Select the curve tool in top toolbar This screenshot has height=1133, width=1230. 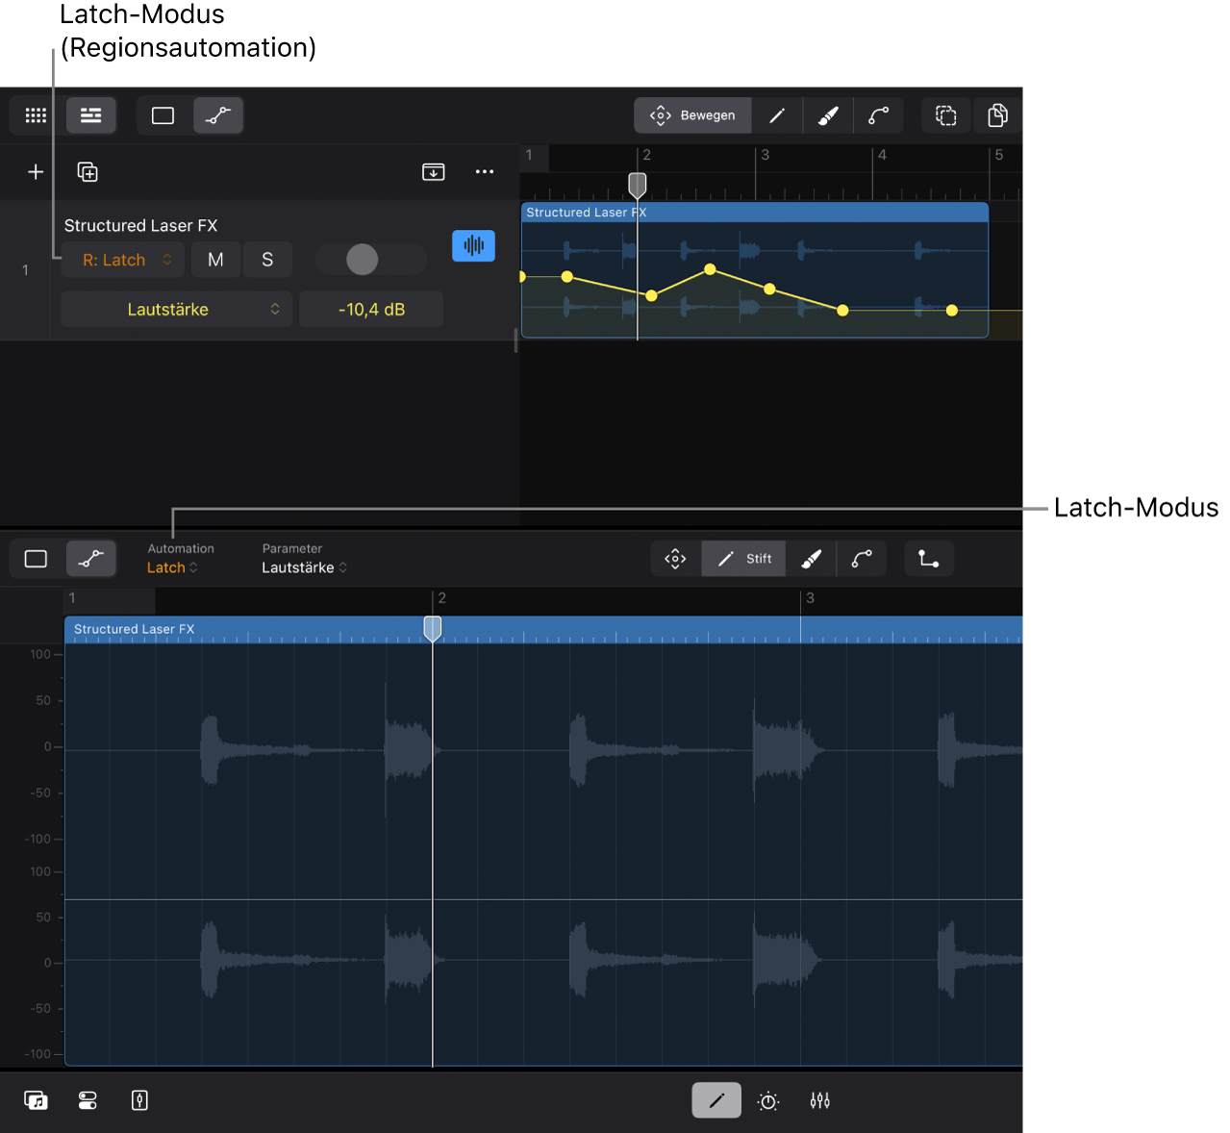click(x=879, y=115)
